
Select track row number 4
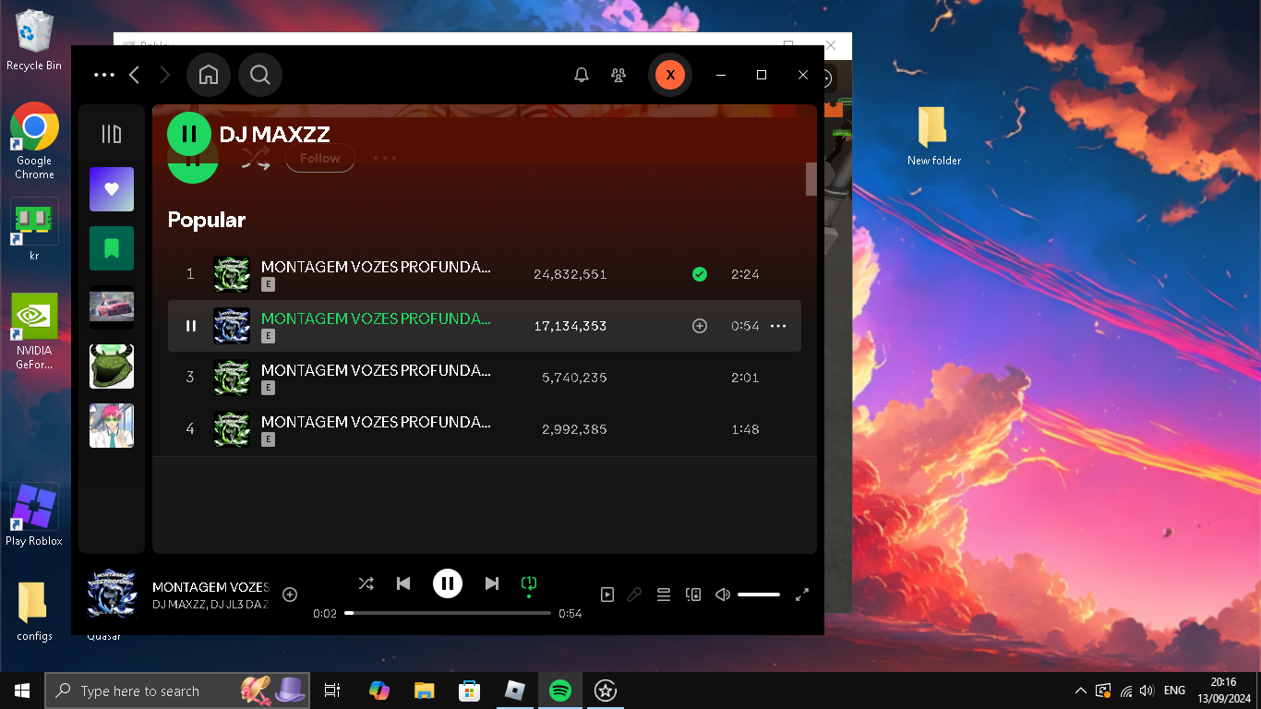point(485,429)
